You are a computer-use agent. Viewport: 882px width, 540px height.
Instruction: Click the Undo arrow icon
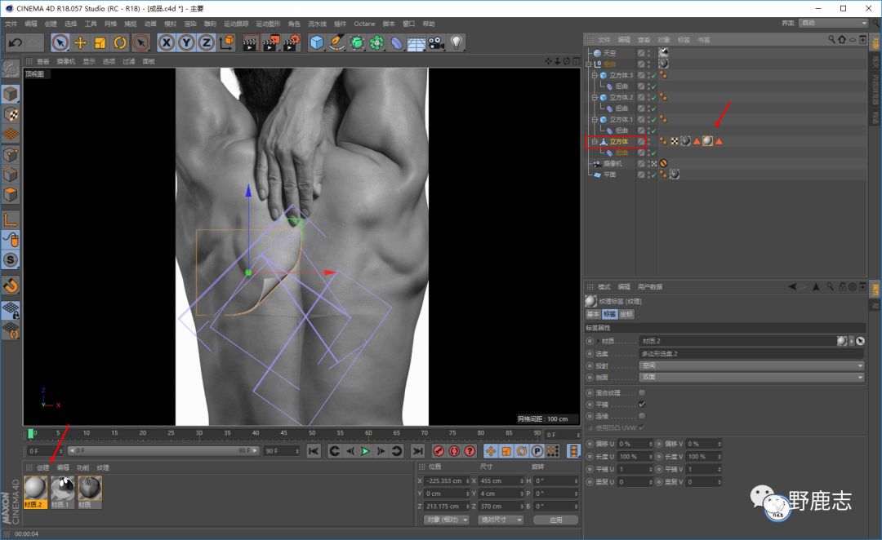[15, 42]
